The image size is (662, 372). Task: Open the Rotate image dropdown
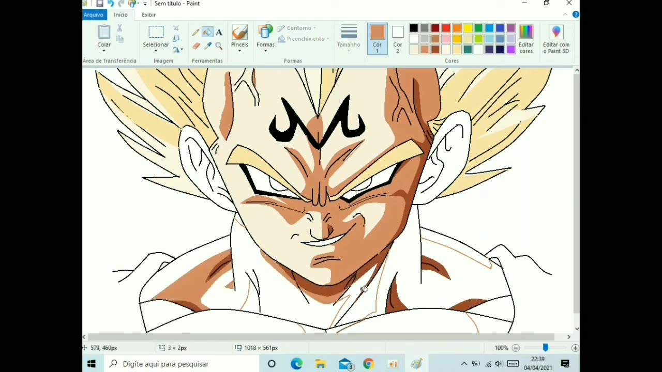[178, 50]
